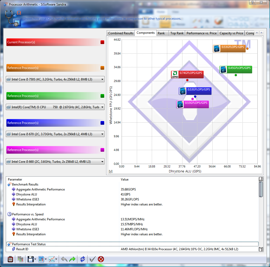The height and width of the screenshot is (267, 270).
Task: Open the Performance vs. Price tab
Action: coord(202,33)
